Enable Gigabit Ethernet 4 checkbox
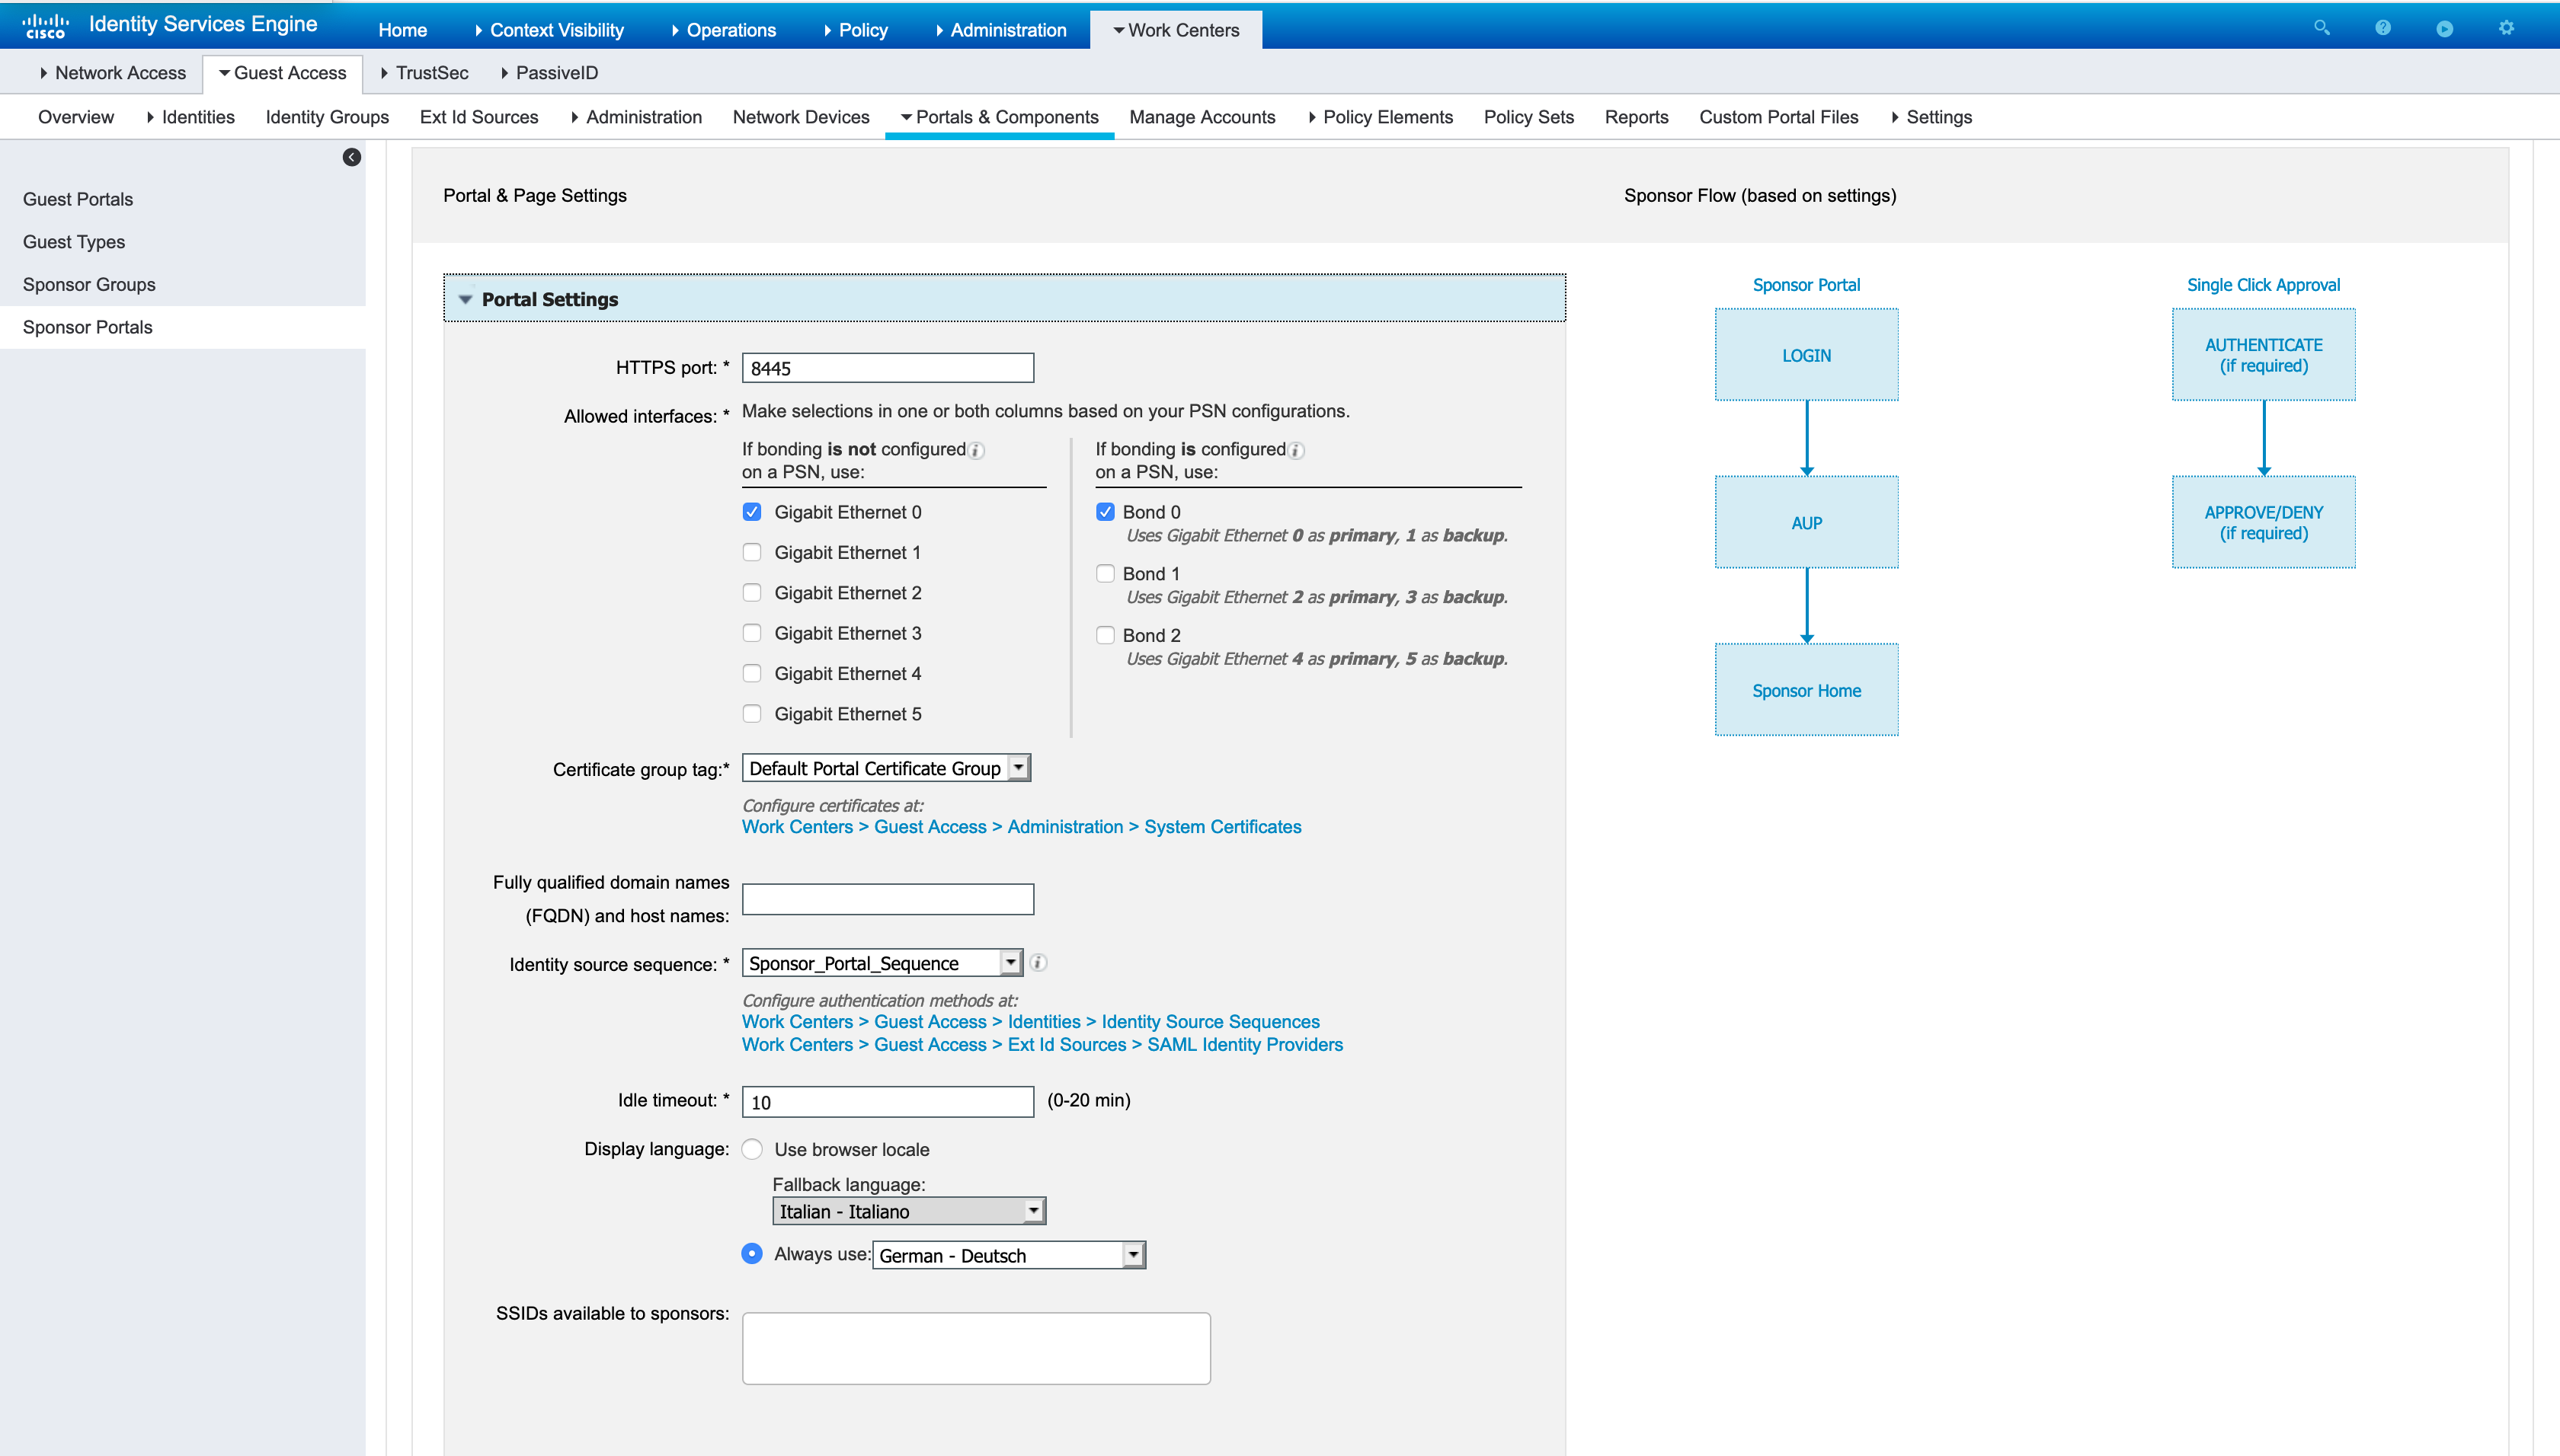This screenshot has width=2560, height=1456. pyautogui.click(x=752, y=673)
